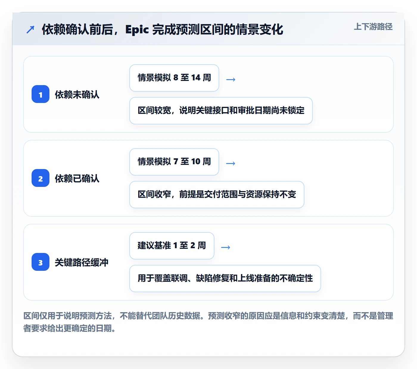417x369 pixels.
Task: Click the 情景模拟 7 至 10 周 box
Action: (174, 162)
